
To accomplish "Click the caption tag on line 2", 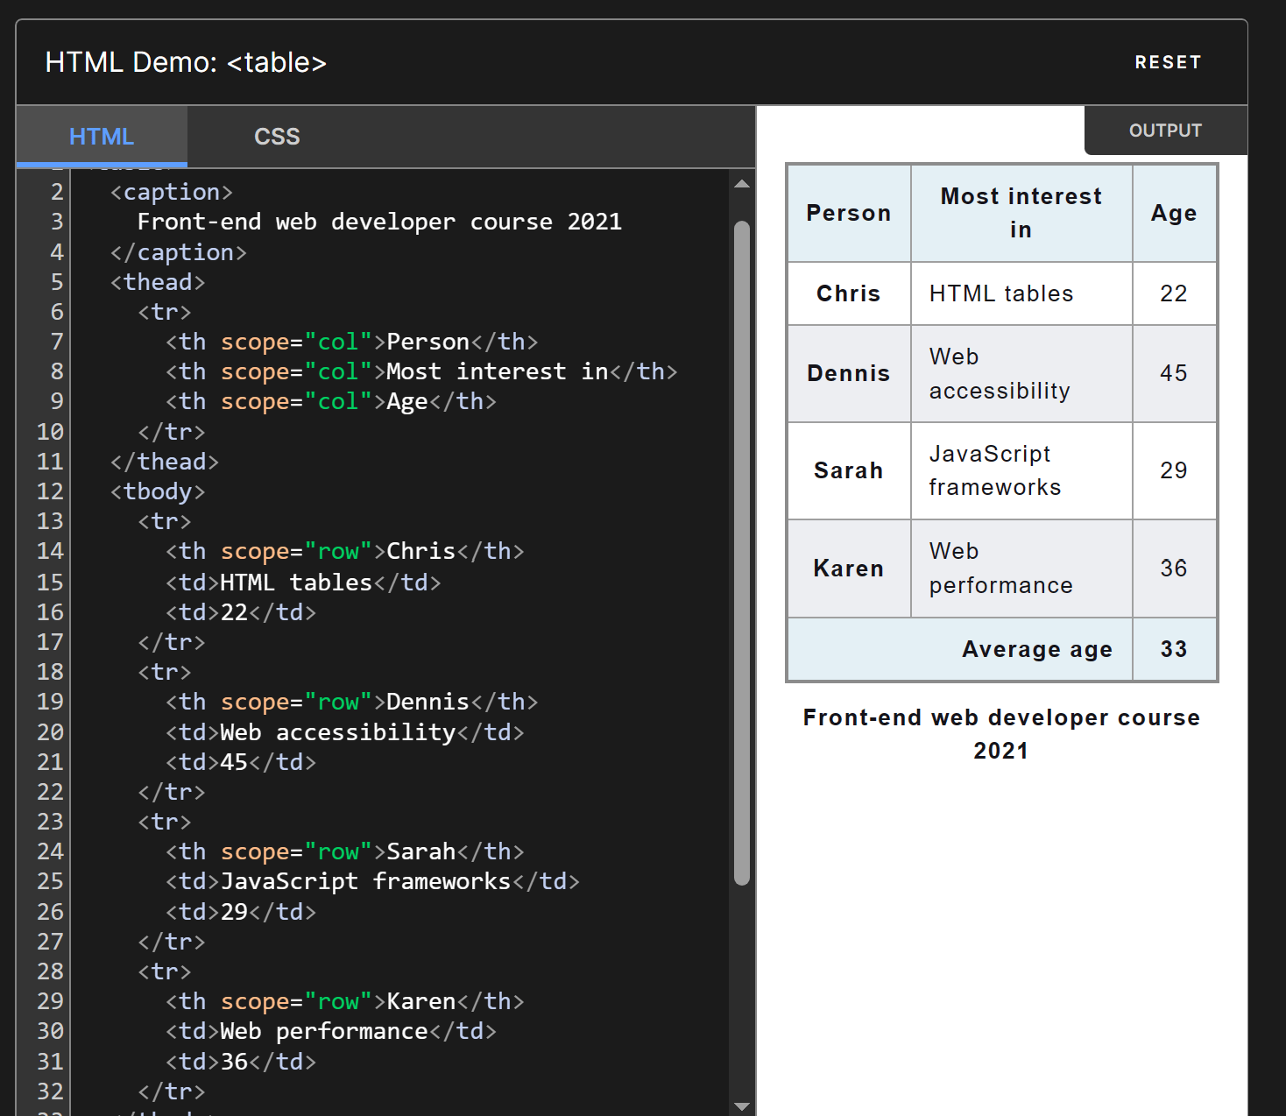I will (172, 192).
